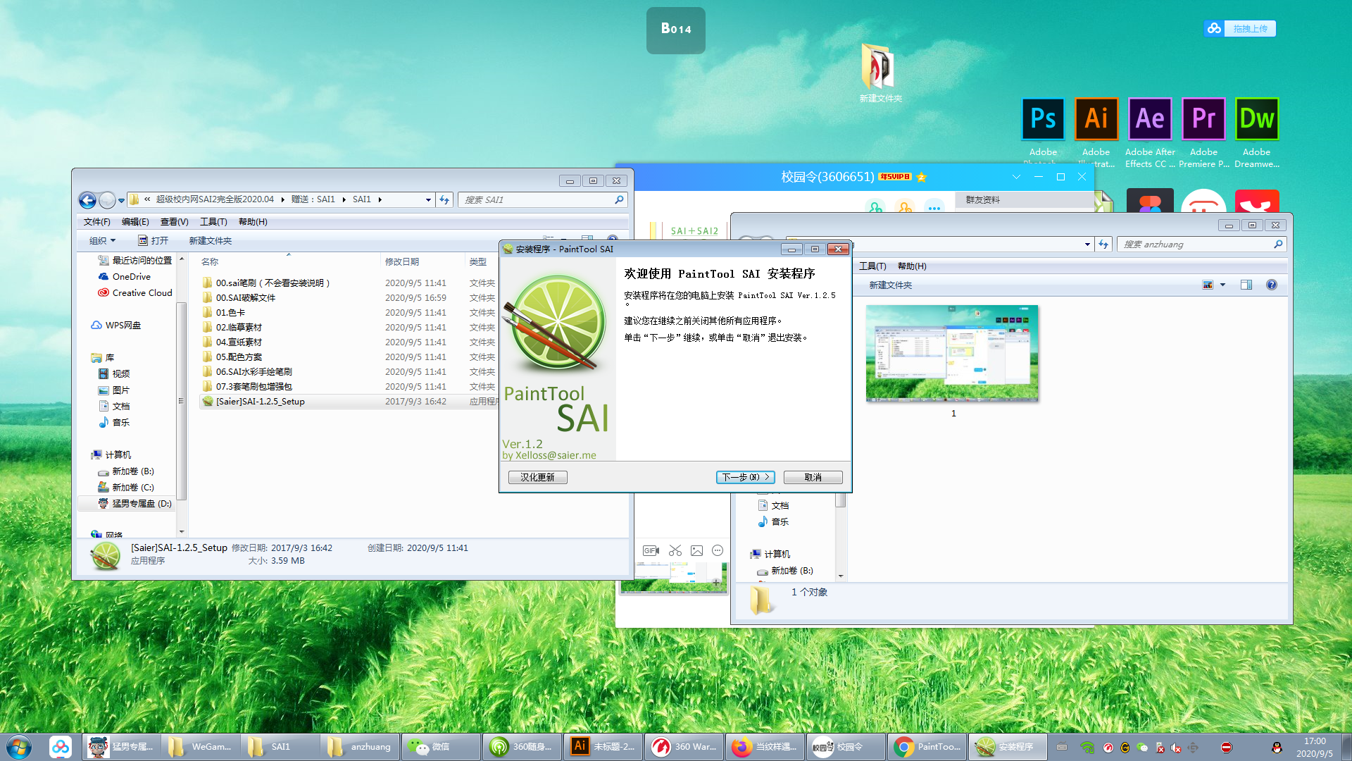1352x761 pixels.
Task: Click GIF icon in QQ chat toolbar
Action: (x=651, y=551)
